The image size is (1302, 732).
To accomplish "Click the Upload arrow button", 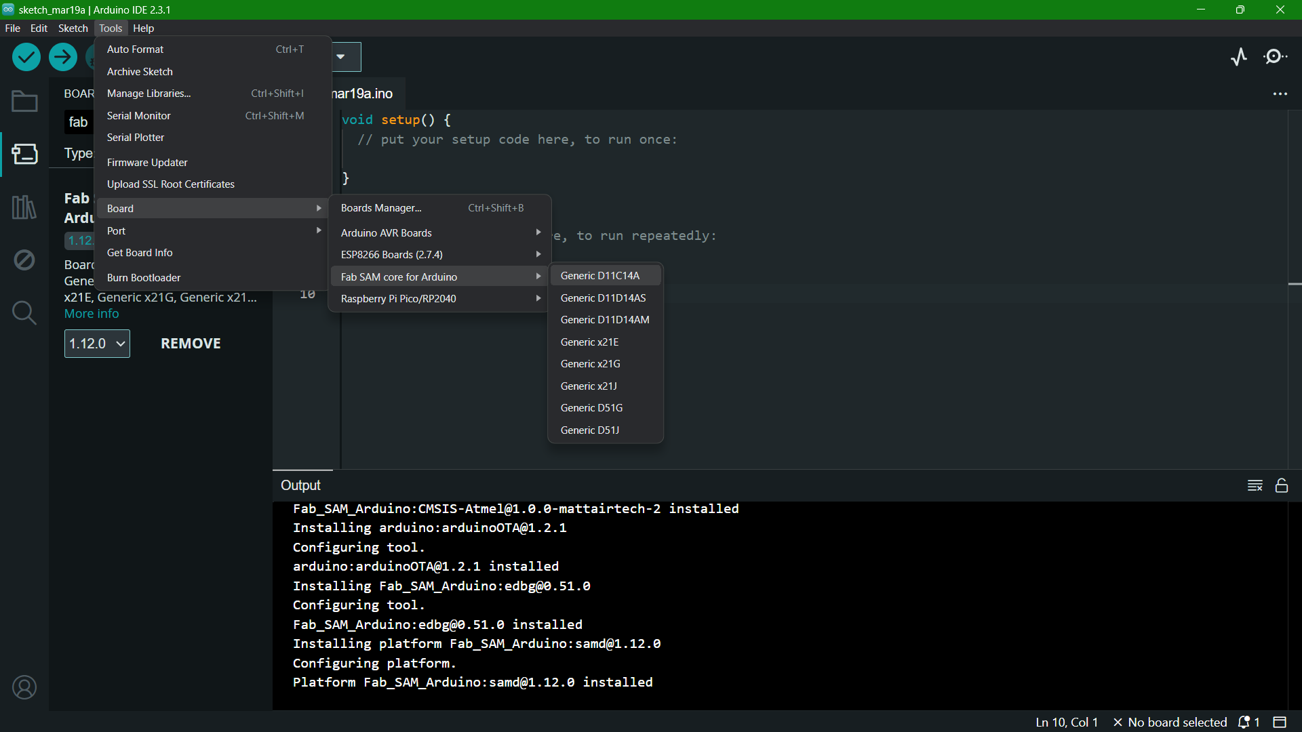I will [x=63, y=57].
